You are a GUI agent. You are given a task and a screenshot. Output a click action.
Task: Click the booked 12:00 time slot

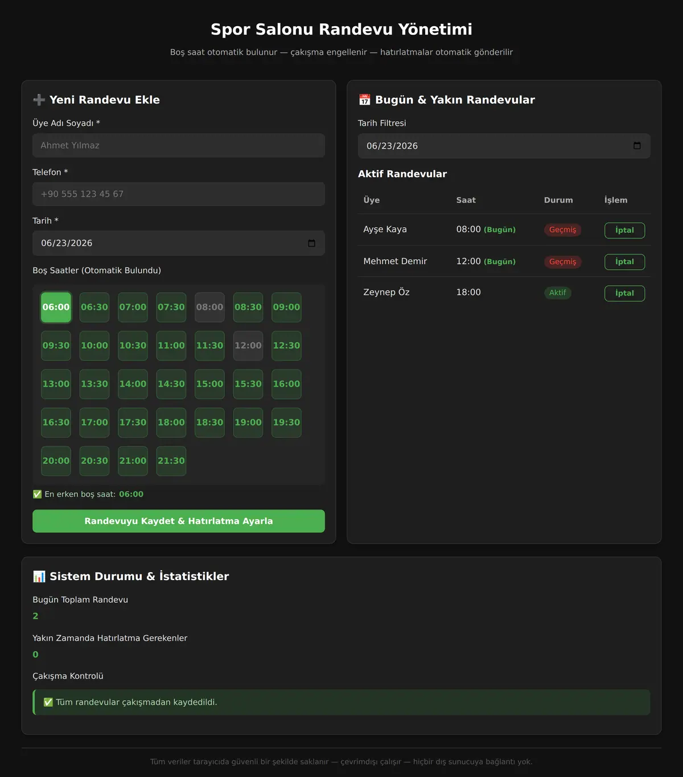pos(248,346)
